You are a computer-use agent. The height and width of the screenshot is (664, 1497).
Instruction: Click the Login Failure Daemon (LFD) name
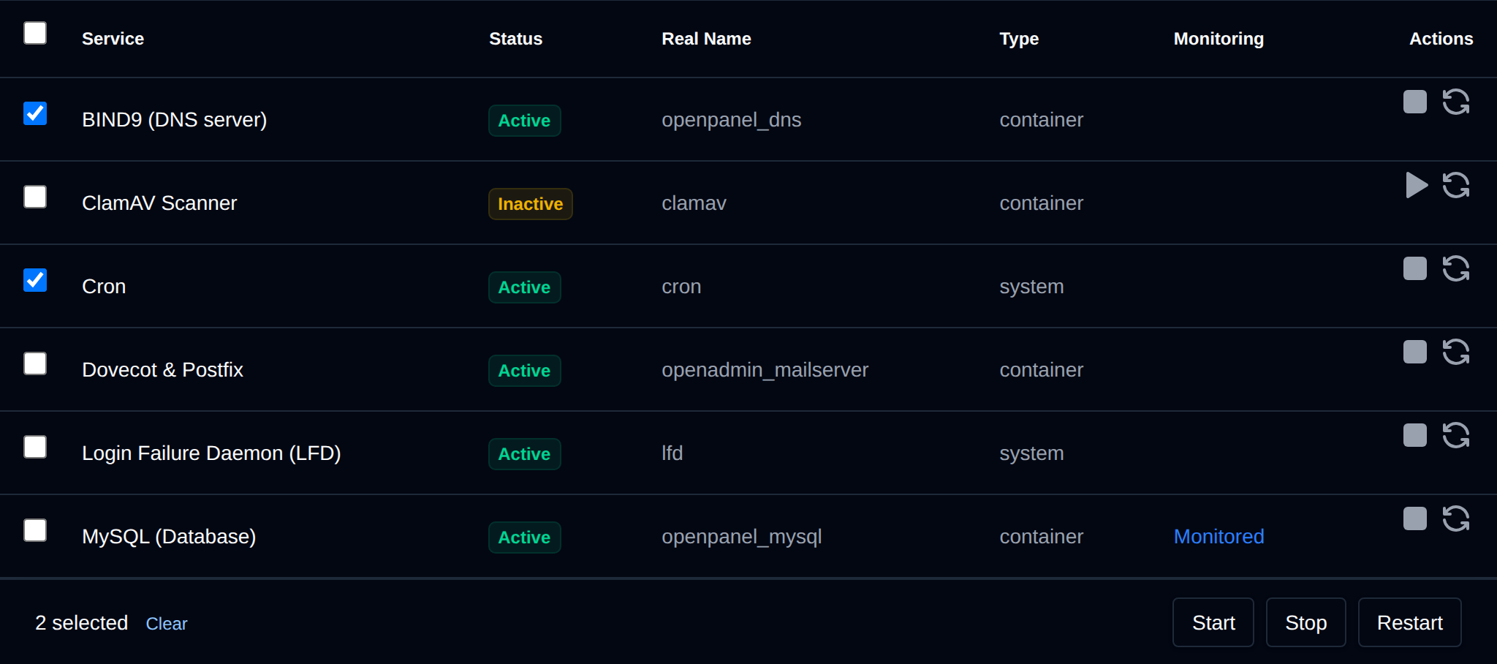[211, 453]
